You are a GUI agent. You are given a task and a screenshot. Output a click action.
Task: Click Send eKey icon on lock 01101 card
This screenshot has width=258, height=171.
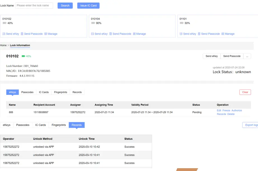tap(181, 34)
